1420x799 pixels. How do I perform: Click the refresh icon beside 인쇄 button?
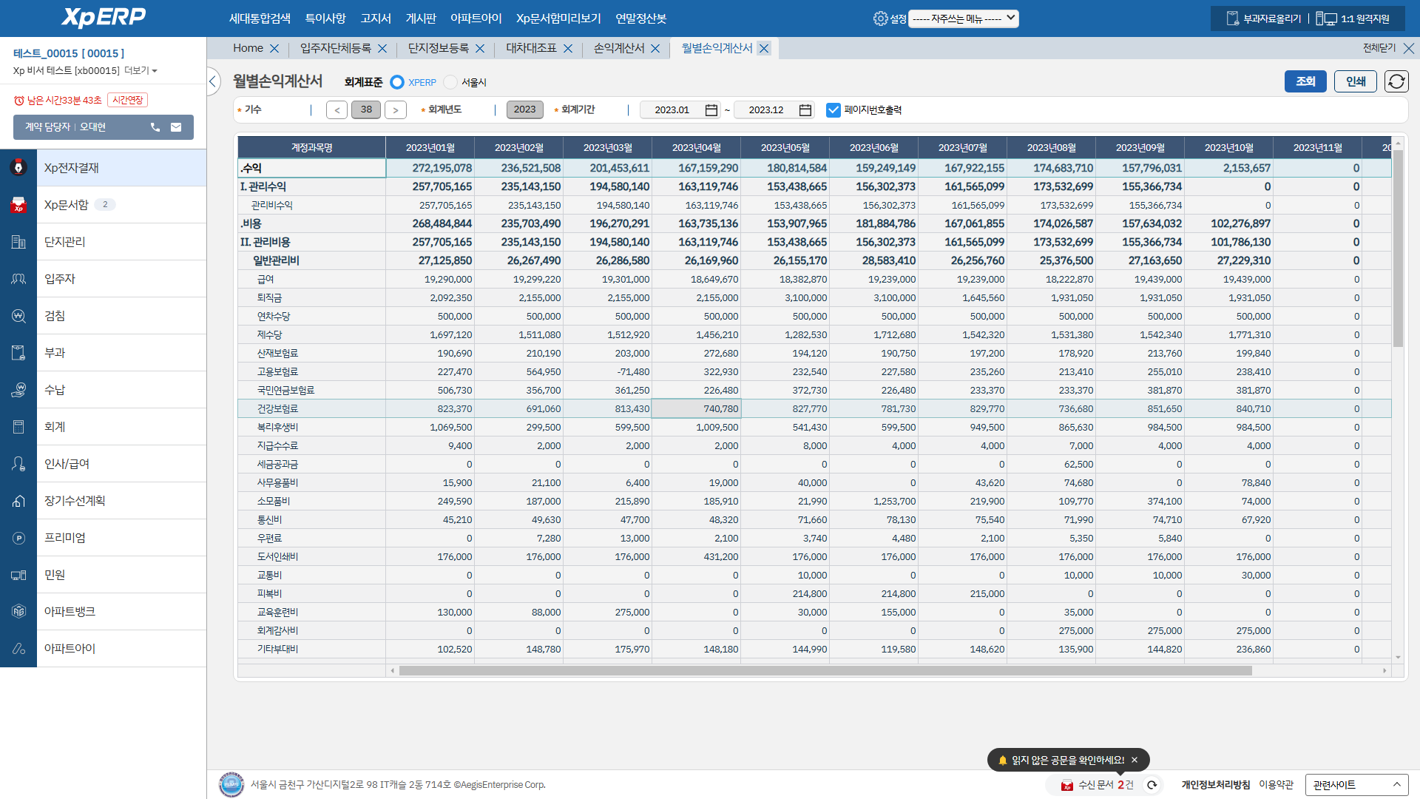click(x=1396, y=81)
